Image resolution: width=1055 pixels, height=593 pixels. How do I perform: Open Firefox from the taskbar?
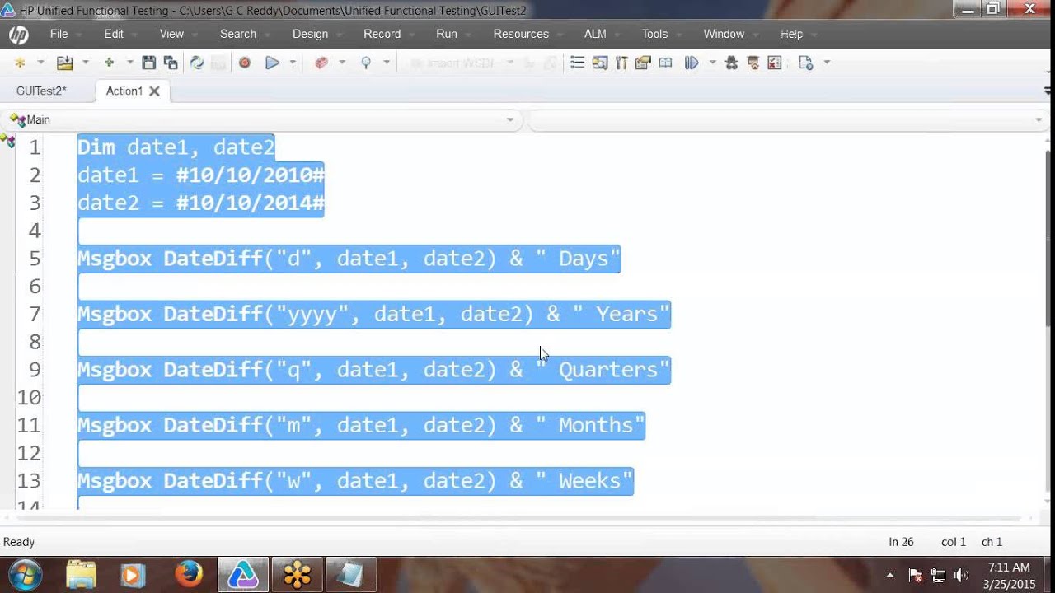(189, 574)
